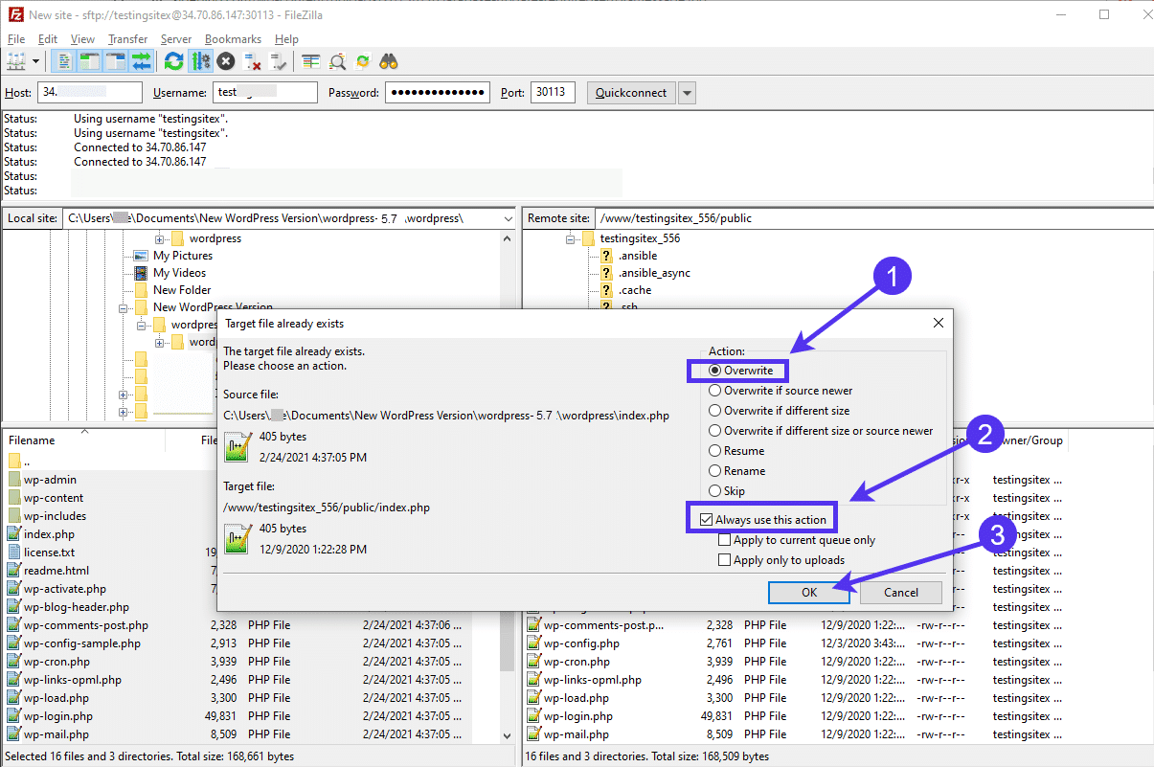Open the Quickconnect history dropdown arrow

click(687, 93)
